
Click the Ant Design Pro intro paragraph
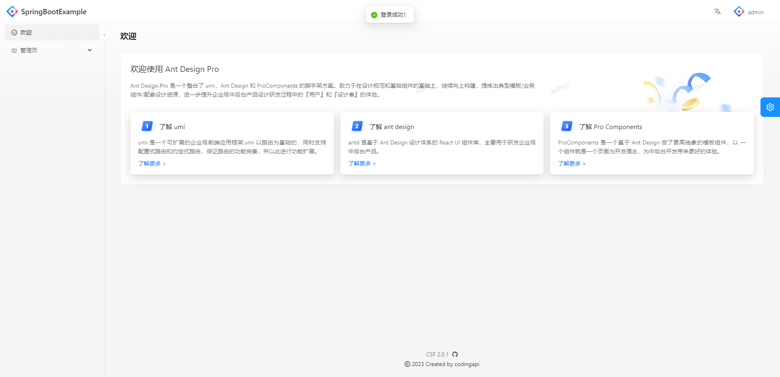tap(333, 90)
